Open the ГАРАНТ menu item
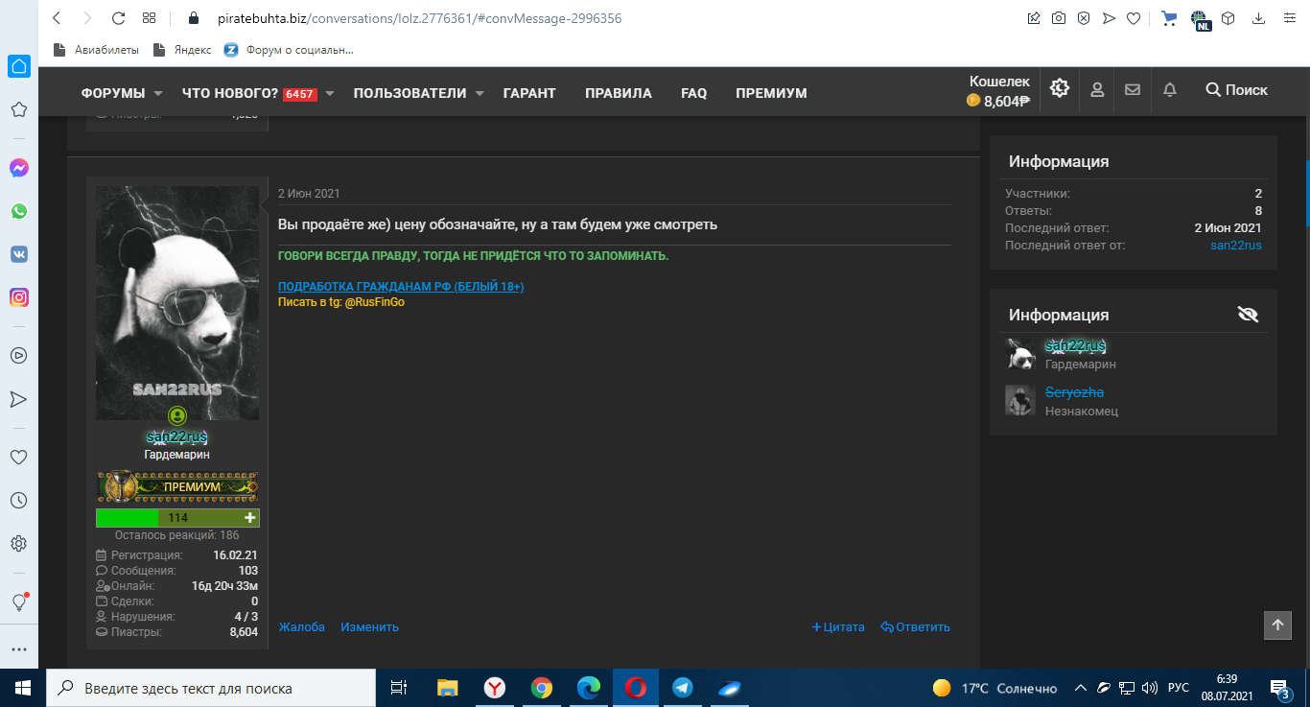Screen dimensions: 1310x707 [x=529, y=93]
